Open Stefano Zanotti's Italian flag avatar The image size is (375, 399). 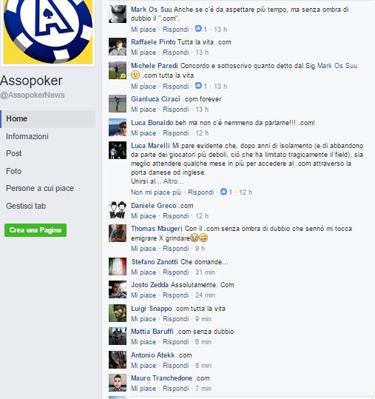[118, 266]
